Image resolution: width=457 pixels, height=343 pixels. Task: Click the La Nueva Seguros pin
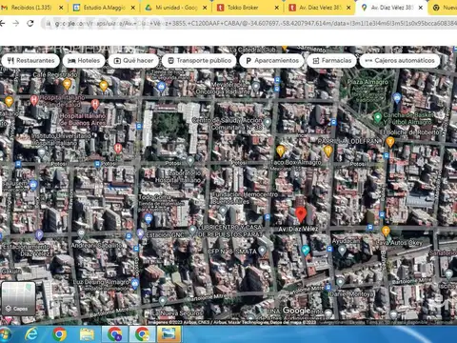[x=163, y=300]
